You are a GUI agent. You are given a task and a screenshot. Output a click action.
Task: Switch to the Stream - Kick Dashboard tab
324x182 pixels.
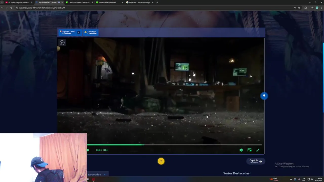pyautogui.click(x=109, y=2)
